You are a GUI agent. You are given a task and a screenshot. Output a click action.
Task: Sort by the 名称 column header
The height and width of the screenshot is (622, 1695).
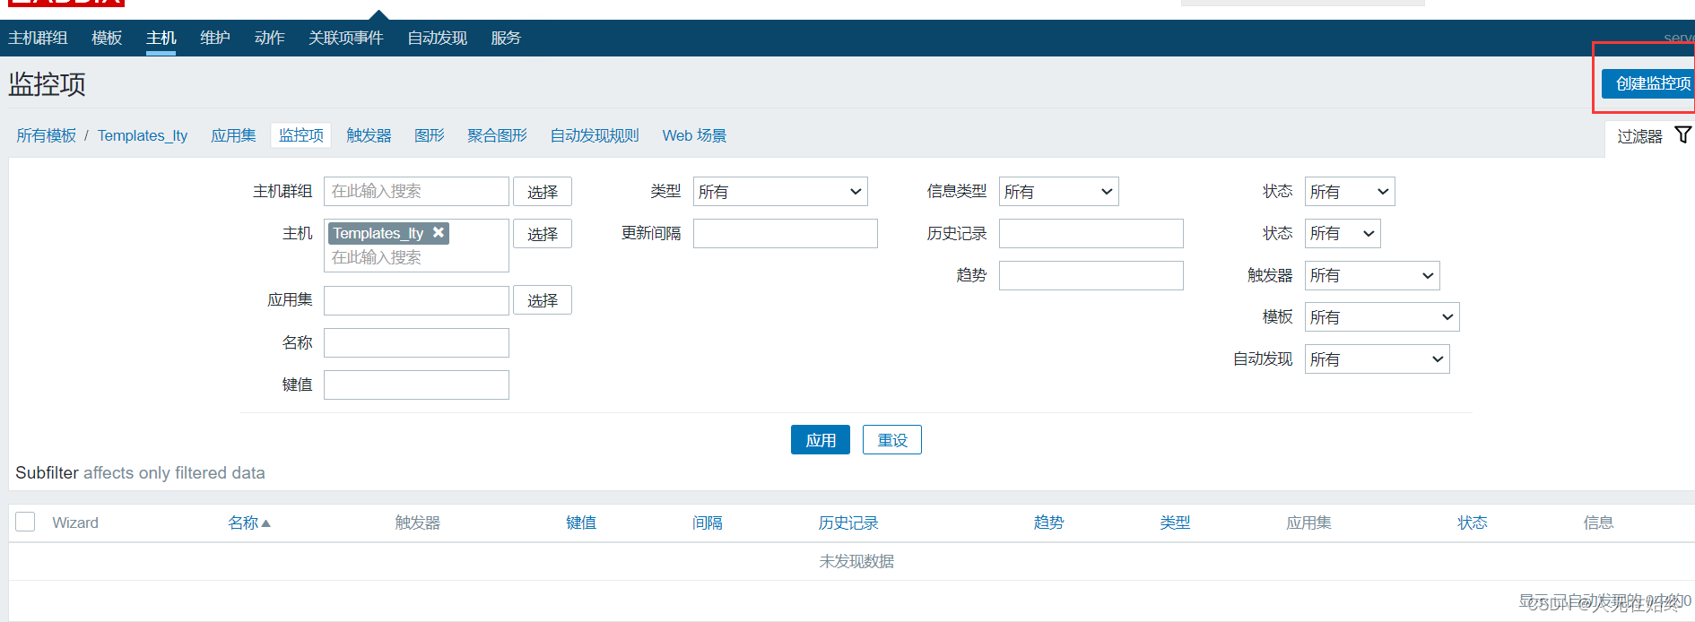click(x=248, y=523)
